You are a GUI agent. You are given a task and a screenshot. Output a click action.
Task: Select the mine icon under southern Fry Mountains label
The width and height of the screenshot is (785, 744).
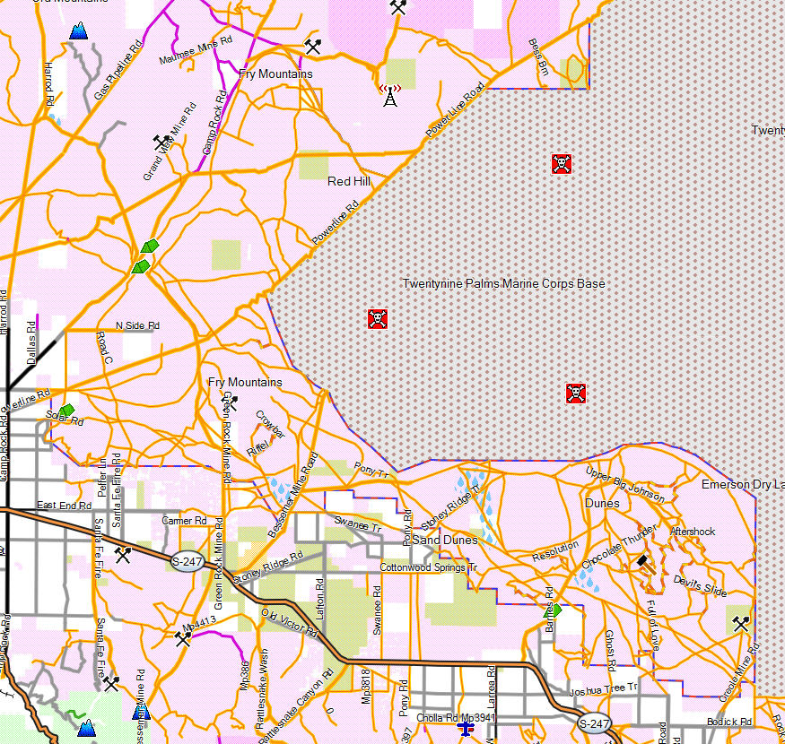pyautogui.click(x=230, y=402)
